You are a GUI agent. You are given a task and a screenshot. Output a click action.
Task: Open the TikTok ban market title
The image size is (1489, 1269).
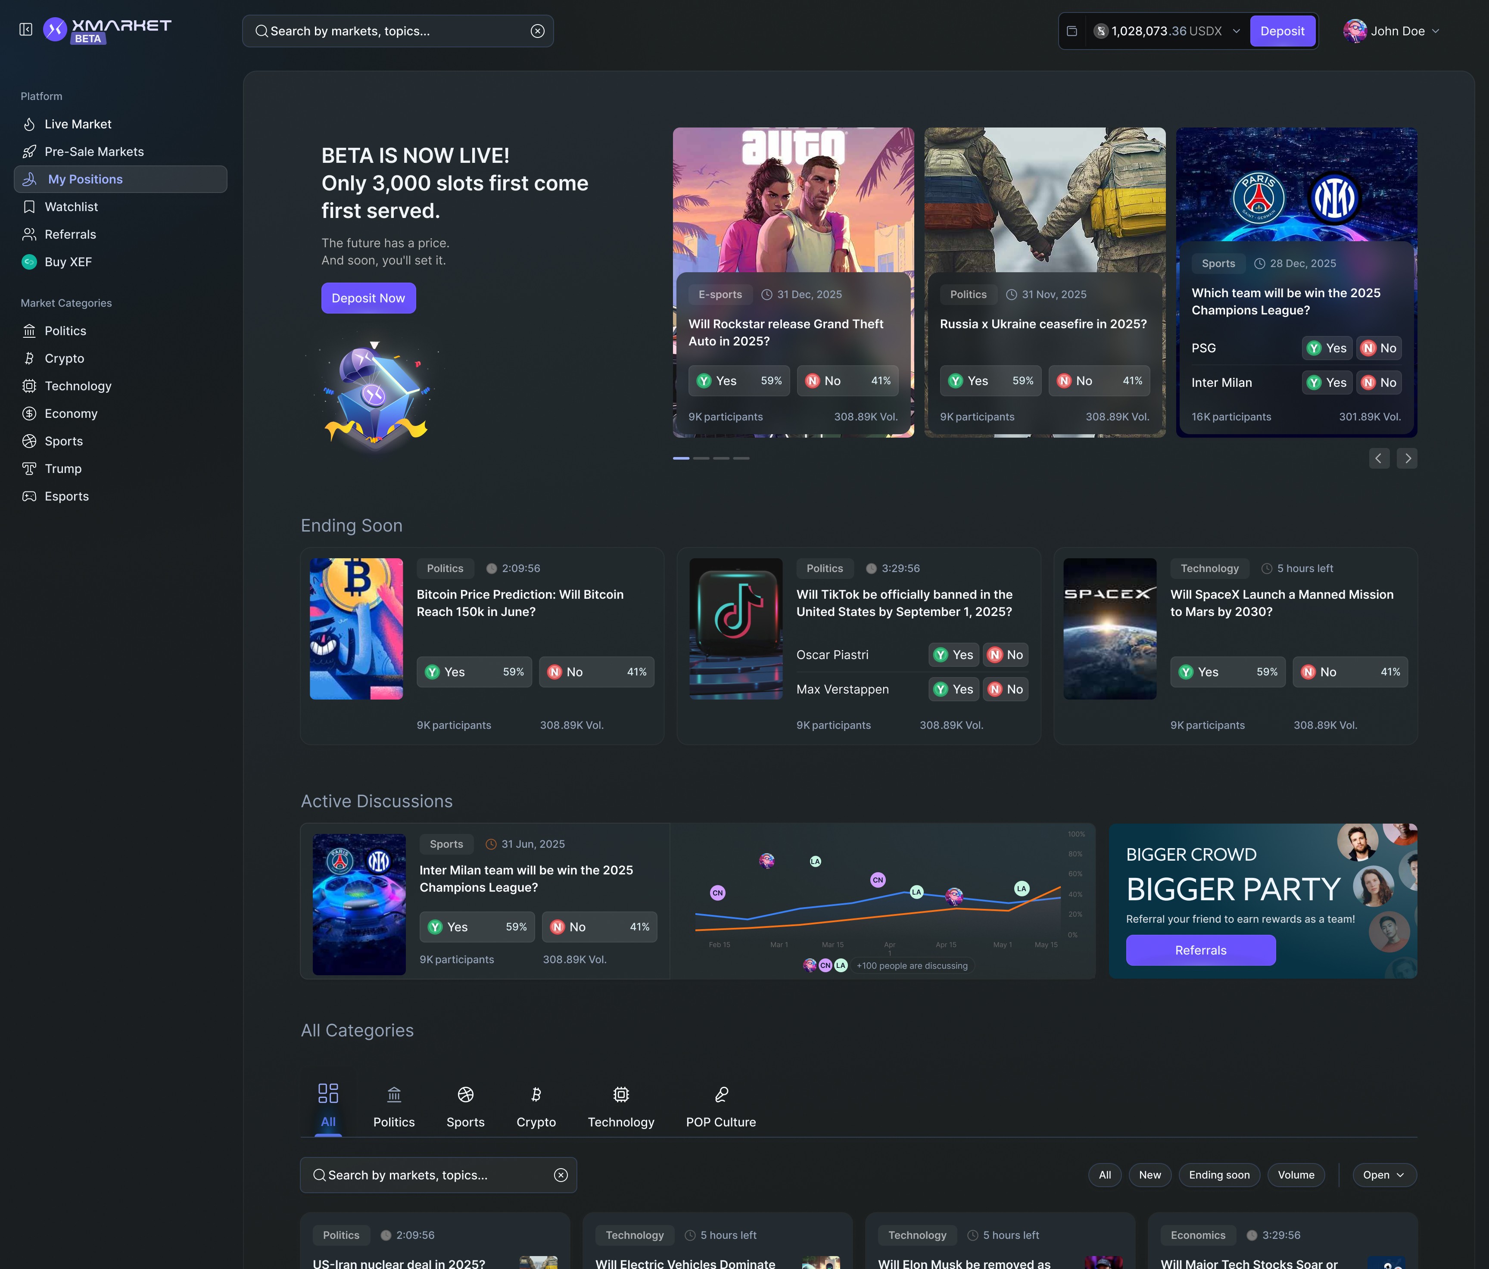click(x=904, y=603)
